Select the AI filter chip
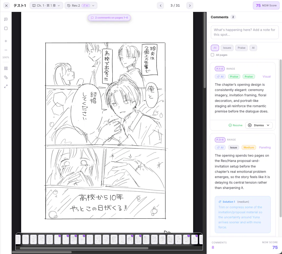282x254 pixels. coord(253,48)
